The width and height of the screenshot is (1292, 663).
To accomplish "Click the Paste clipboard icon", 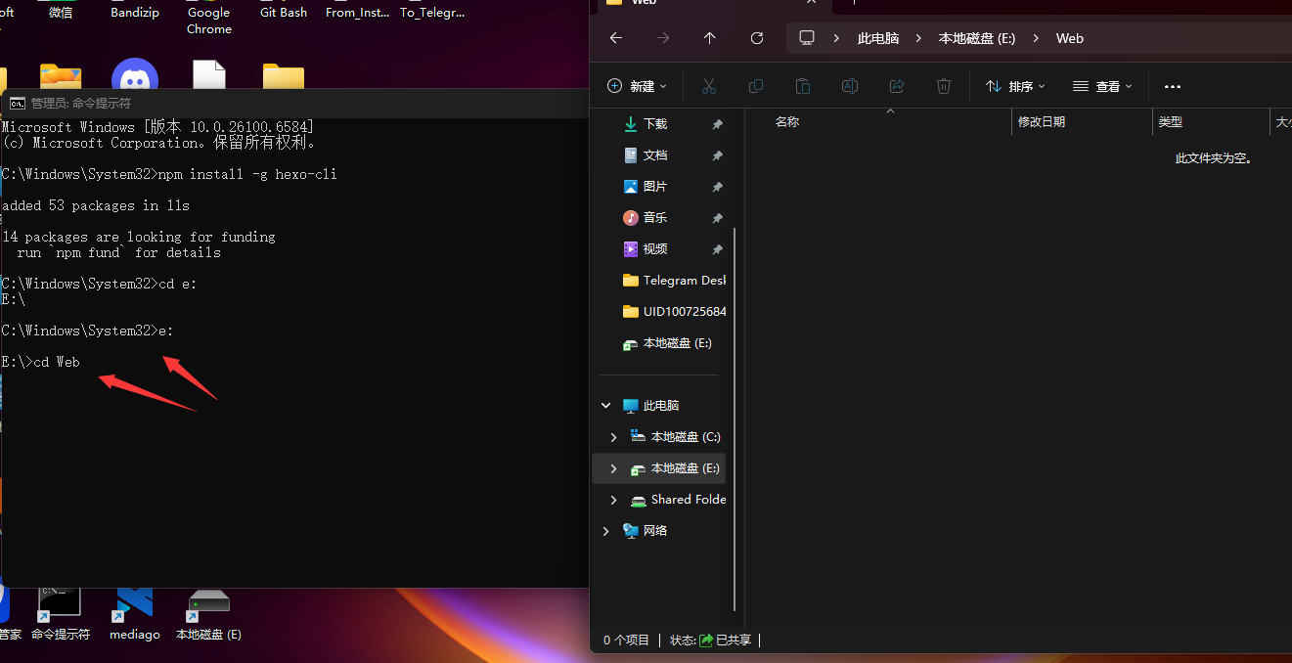I will (x=803, y=86).
